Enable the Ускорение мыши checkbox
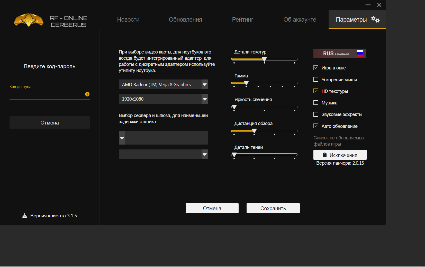The image size is (425, 267). click(x=316, y=79)
